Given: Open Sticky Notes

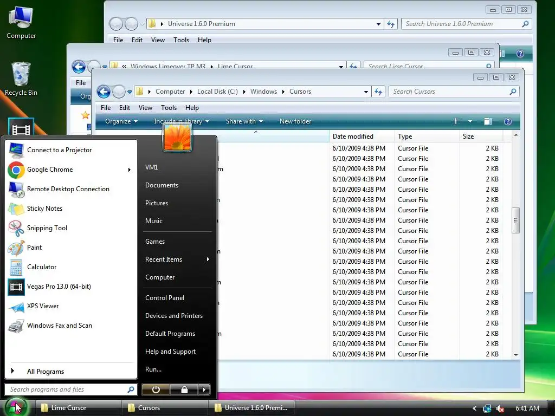Looking at the screenshot, I should tap(71, 209).
